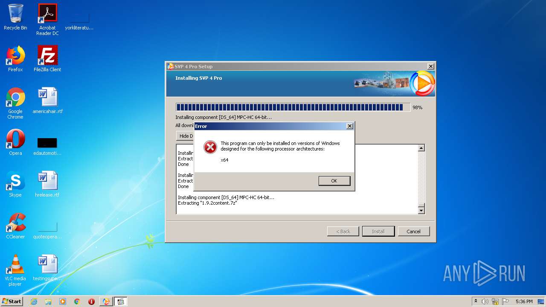
Task: Click the last taskbar app icon
Action: (x=120, y=301)
